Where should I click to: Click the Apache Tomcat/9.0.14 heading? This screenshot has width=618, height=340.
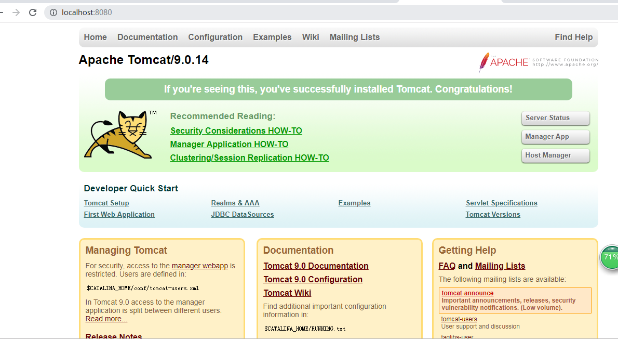[144, 60]
